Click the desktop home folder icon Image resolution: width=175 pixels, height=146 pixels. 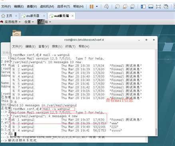pos(17,33)
